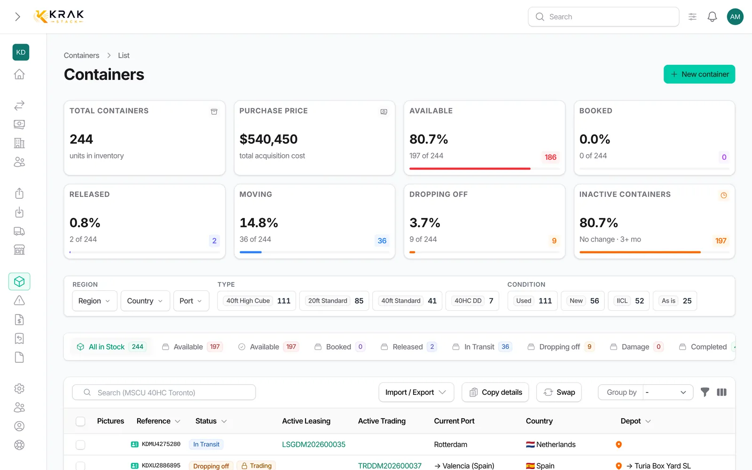Open the table columns layout icon

click(x=721, y=392)
